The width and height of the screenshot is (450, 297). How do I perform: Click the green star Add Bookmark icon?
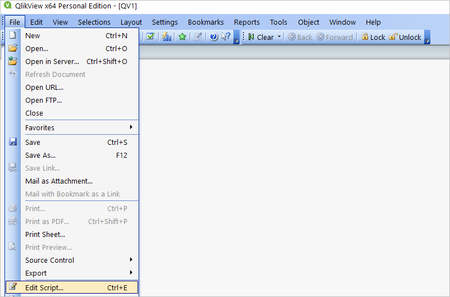[182, 37]
